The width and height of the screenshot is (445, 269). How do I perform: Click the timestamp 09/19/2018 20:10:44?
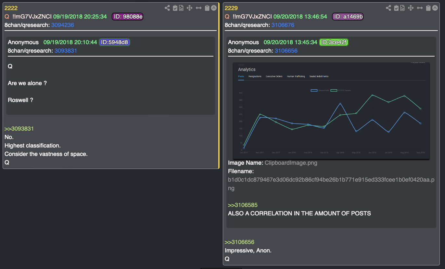tap(70, 42)
